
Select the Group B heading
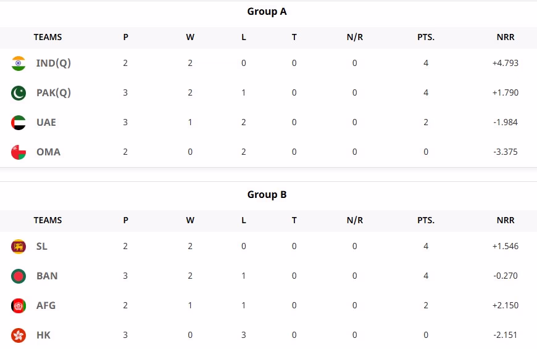pyautogui.click(x=267, y=194)
